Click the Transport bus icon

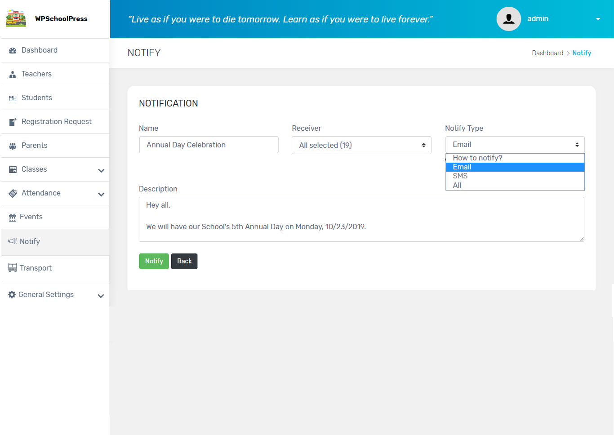(x=13, y=268)
